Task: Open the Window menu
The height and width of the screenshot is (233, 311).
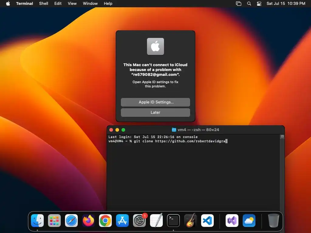Action: (x=90, y=4)
